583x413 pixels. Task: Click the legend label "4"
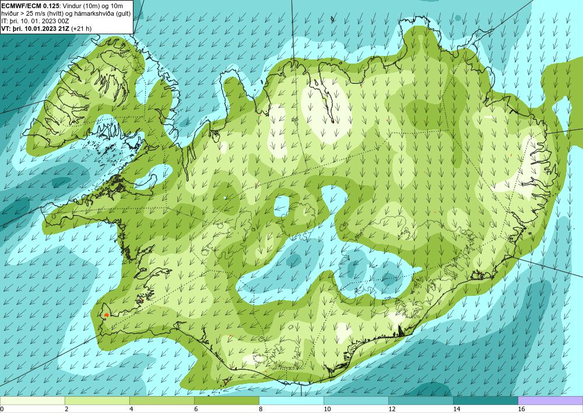click(131, 409)
